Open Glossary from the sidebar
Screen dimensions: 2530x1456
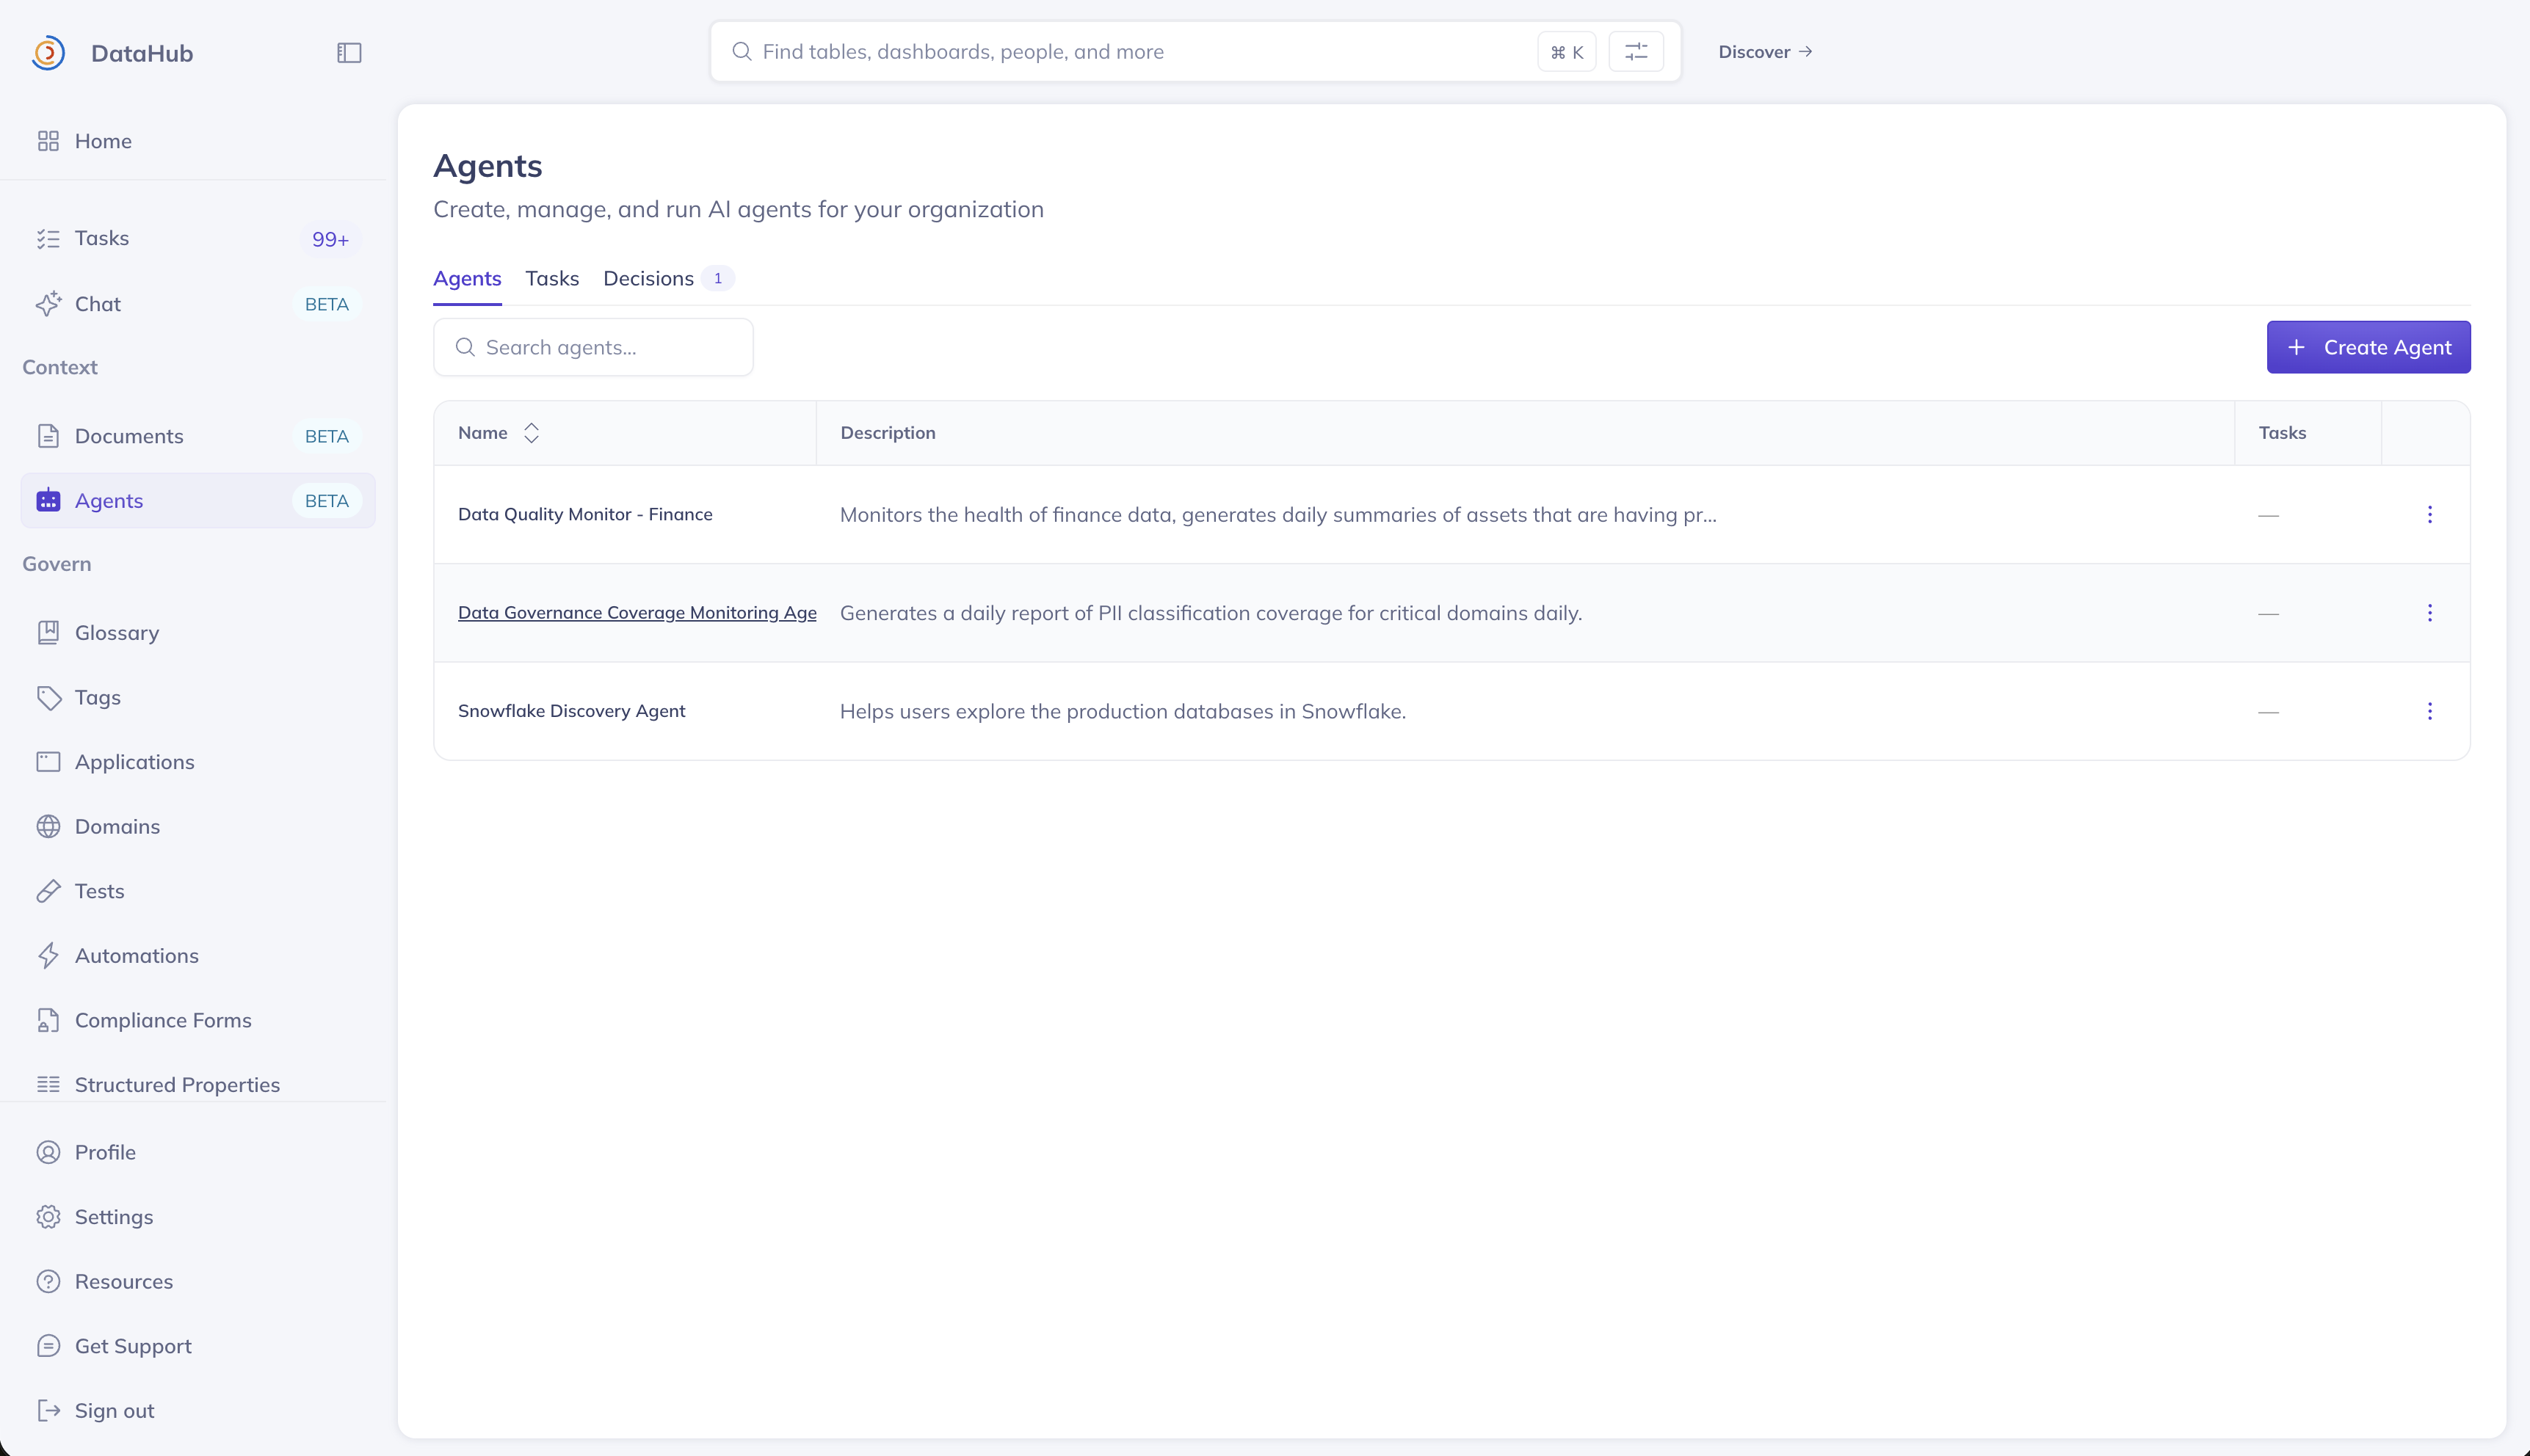pos(116,633)
